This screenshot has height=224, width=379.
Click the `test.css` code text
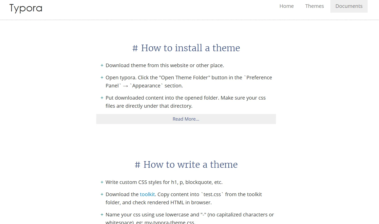(212, 194)
